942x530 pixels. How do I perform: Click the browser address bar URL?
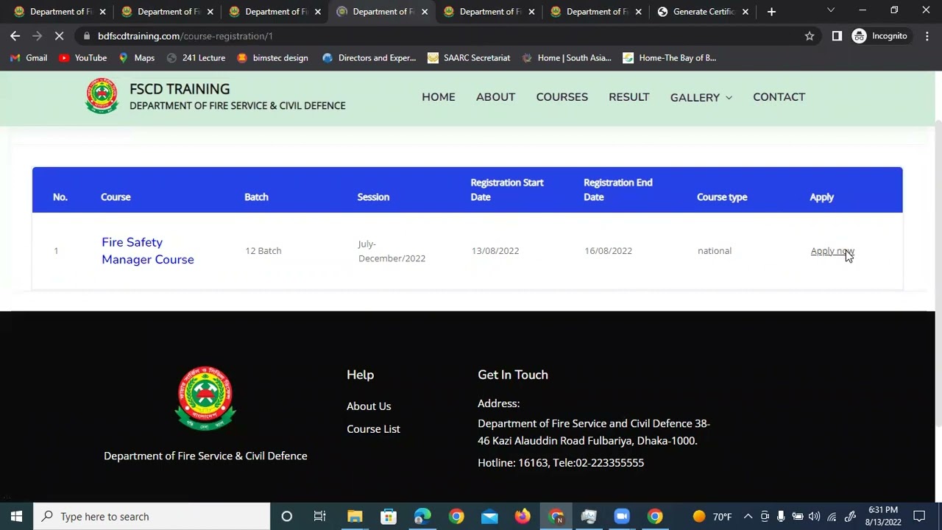point(185,36)
